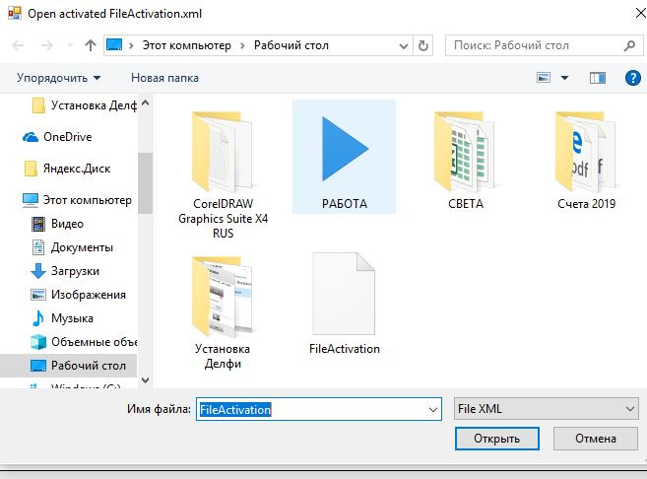Go back with the left arrow button
This screenshot has width=647, height=479.
click(18, 45)
